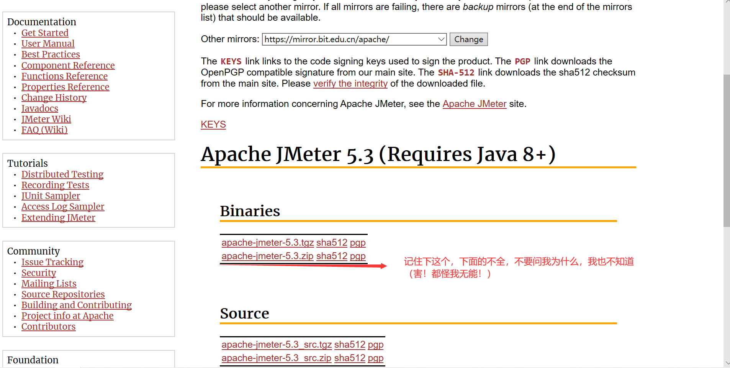The image size is (730, 368).
Task: Open Building and Contributing link
Action: (77, 305)
